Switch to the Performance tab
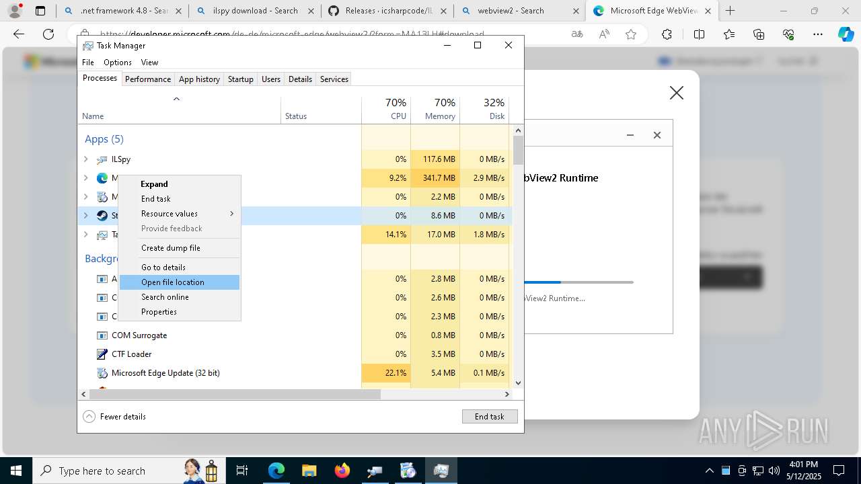Image resolution: width=861 pixels, height=484 pixels. 148,79
